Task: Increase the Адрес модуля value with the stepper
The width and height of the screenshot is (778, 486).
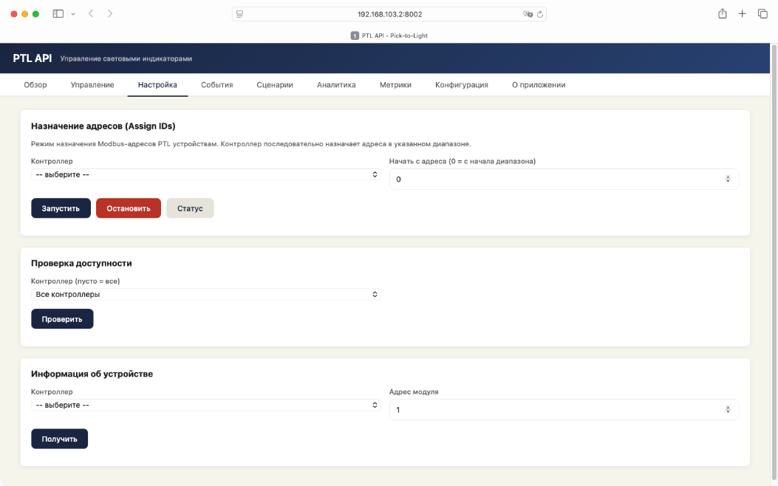Action: coord(727,407)
